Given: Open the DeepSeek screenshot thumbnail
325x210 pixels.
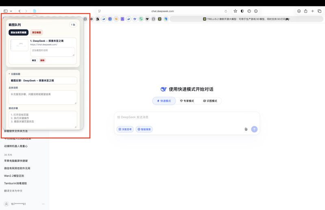Looking at the screenshot, I should (x=19, y=45).
